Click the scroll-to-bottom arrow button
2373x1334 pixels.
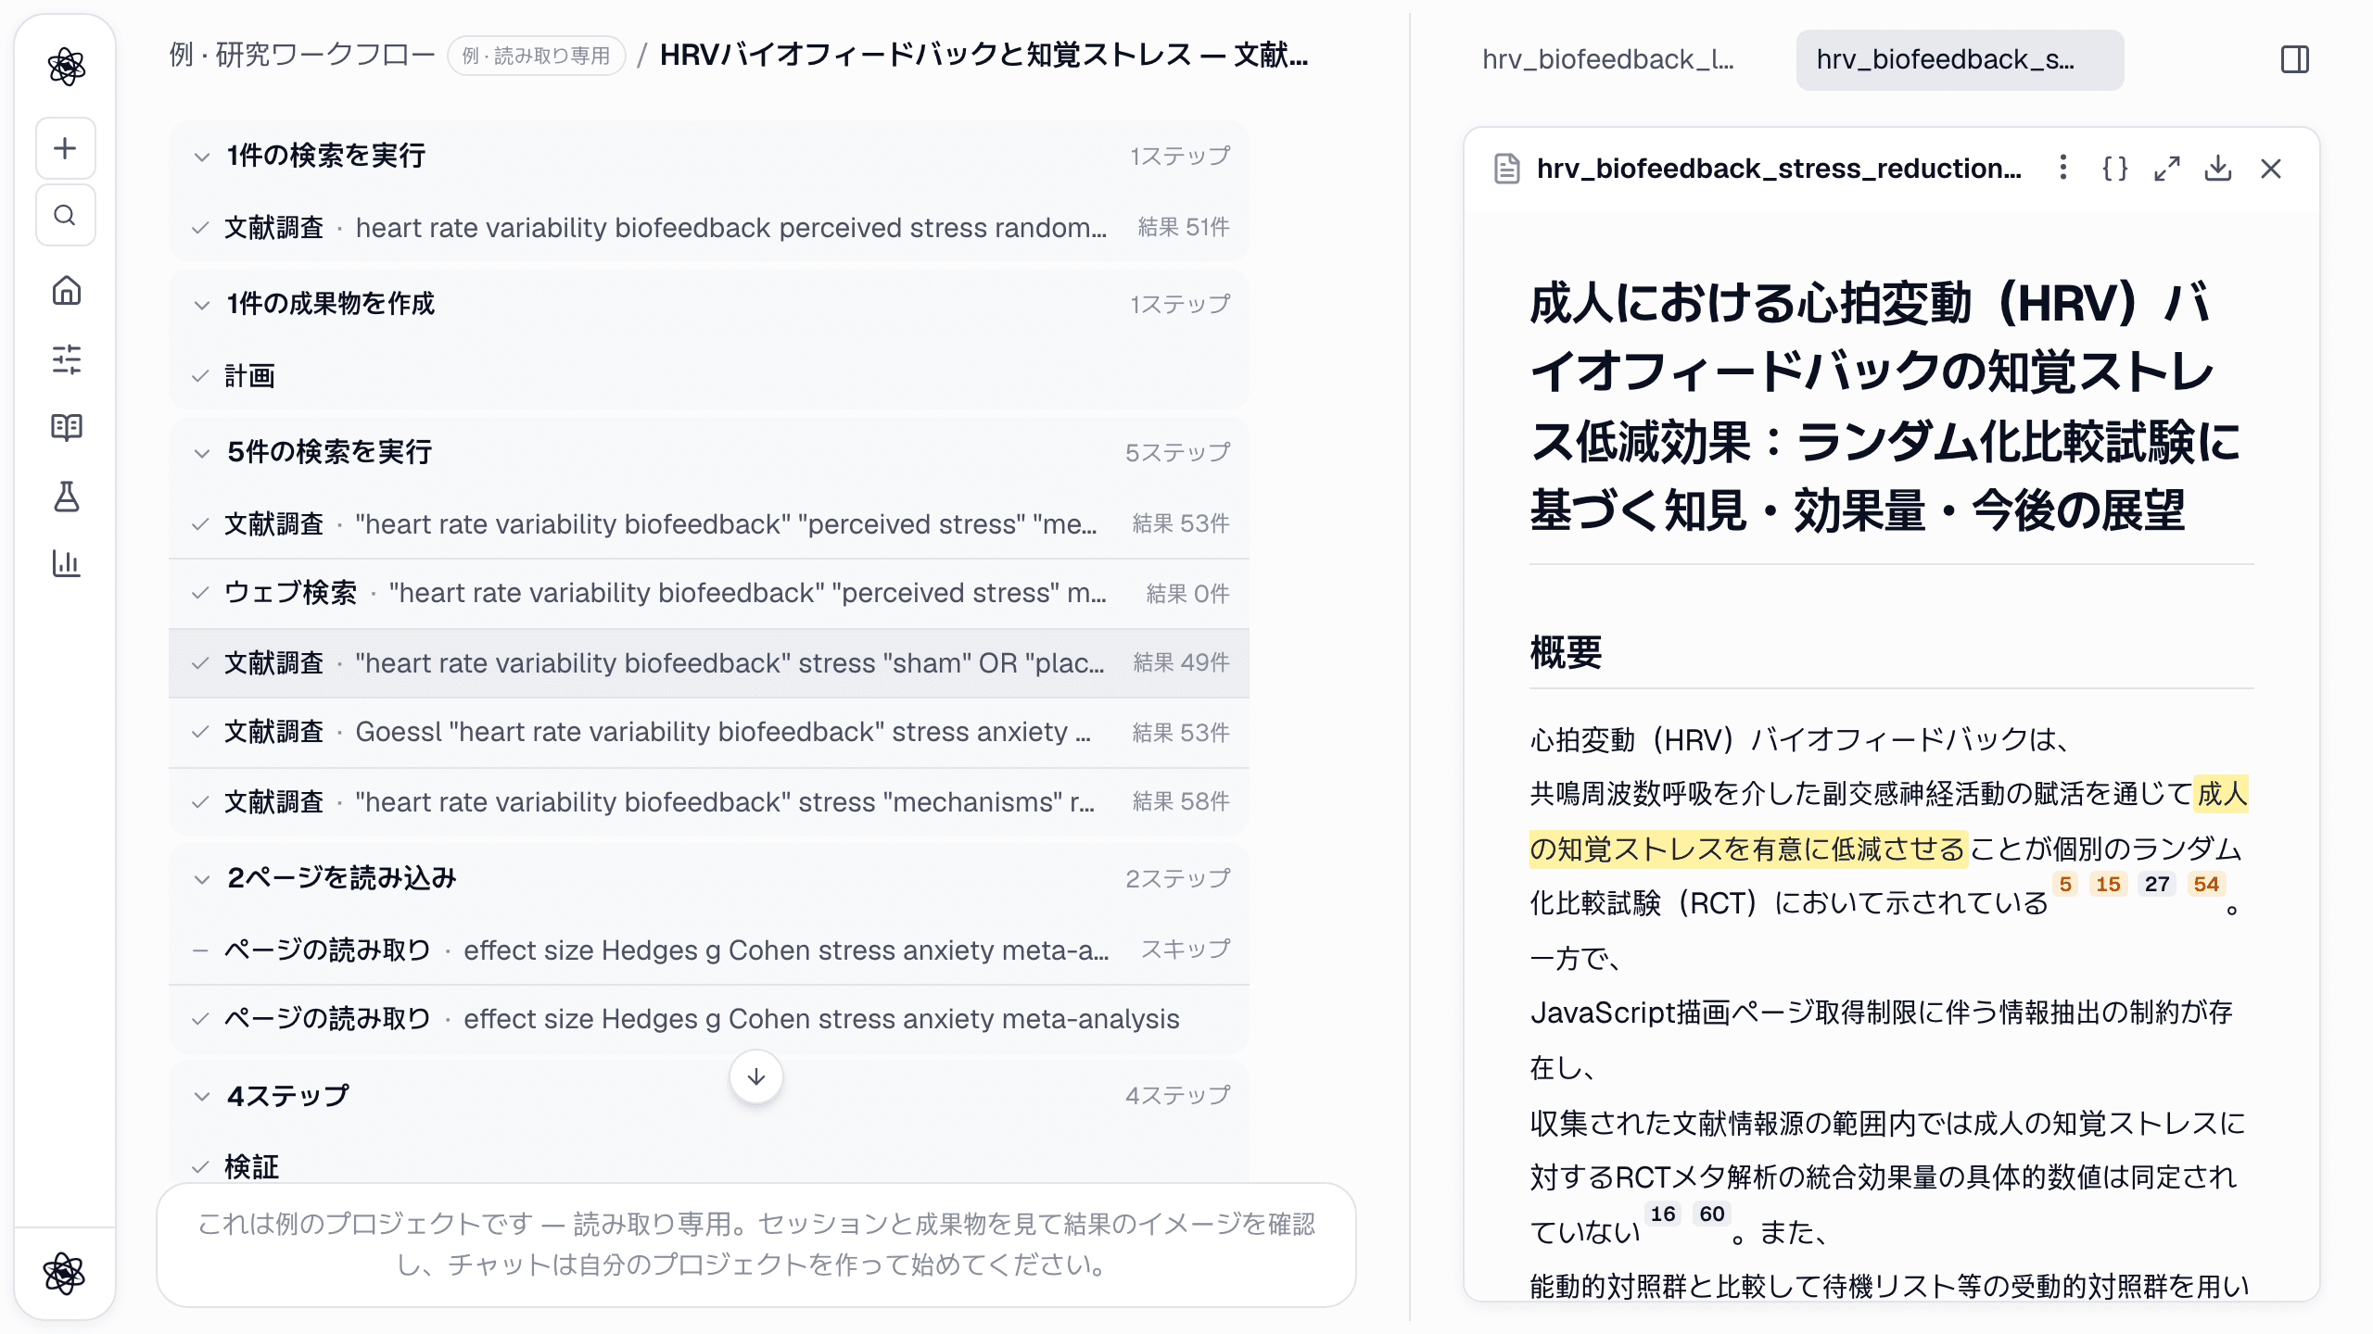click(755, 1076)
